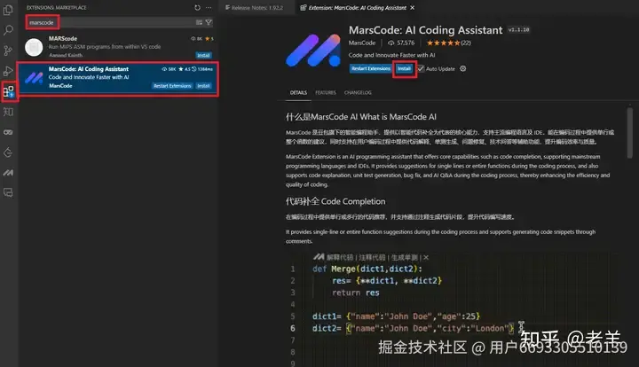Open the Source Control view

[x=8, y=51]
